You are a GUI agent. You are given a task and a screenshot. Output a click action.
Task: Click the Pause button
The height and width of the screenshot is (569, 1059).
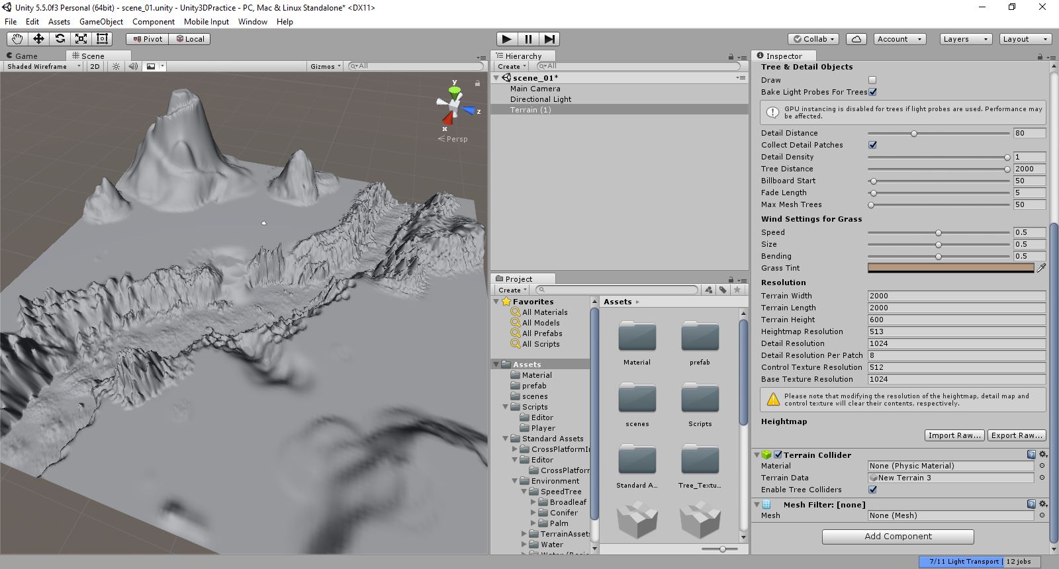528,39
